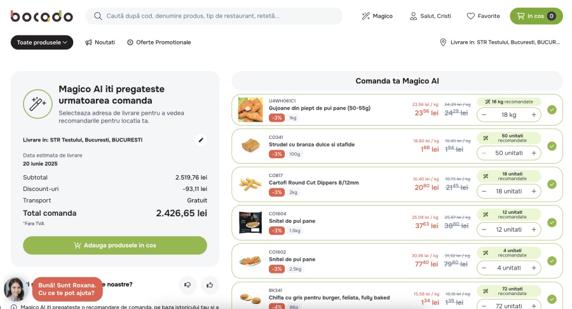The height and width of the screenshot is (309, 572).
Task: Uncheck the Gujoane din piept product
Action: tap(552, 109)
